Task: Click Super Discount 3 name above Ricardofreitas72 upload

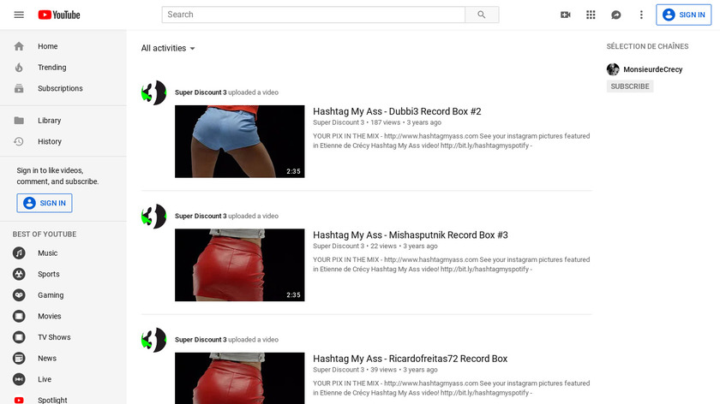Action: (201, 340)
